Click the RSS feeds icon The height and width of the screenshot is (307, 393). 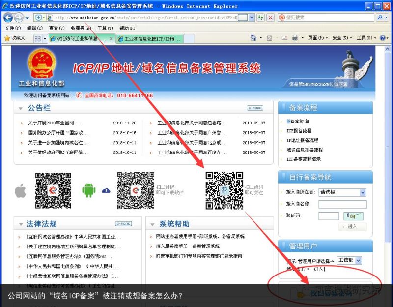pyautogui.click(x=269, y=38)
